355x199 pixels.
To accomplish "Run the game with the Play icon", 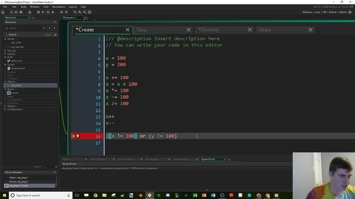I will pyautogui.click(x=43, y=12).
